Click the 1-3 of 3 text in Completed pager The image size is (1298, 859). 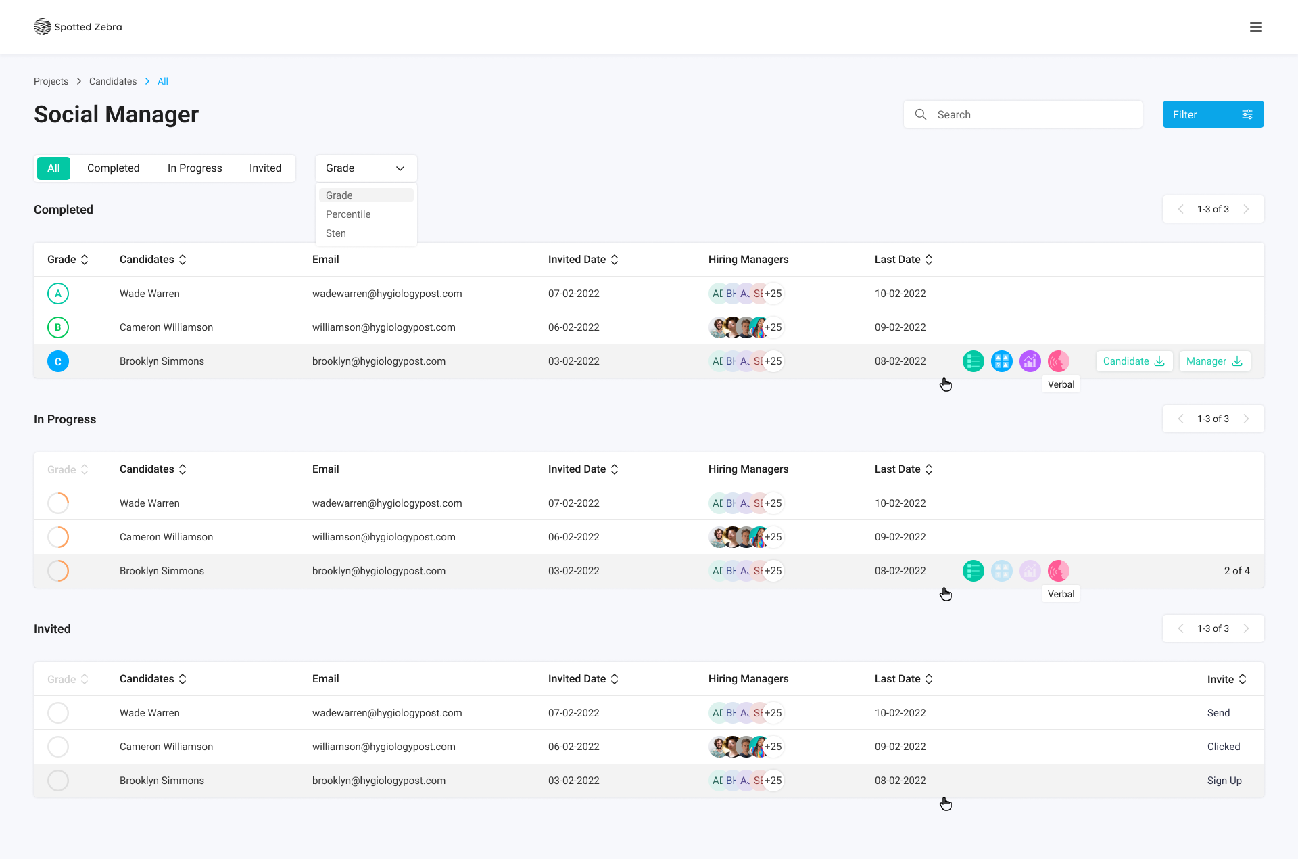pyautogui.click(x=1213, y=209)
